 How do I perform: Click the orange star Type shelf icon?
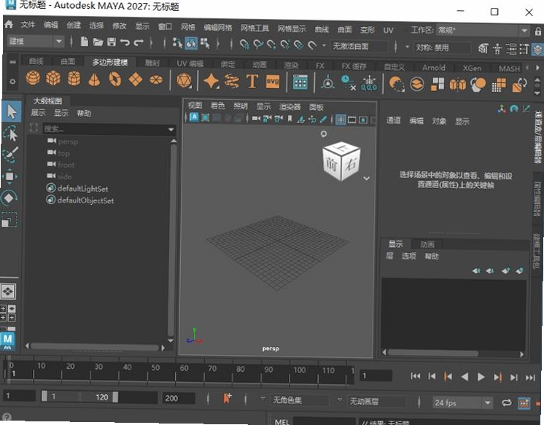tap(211, 82)
